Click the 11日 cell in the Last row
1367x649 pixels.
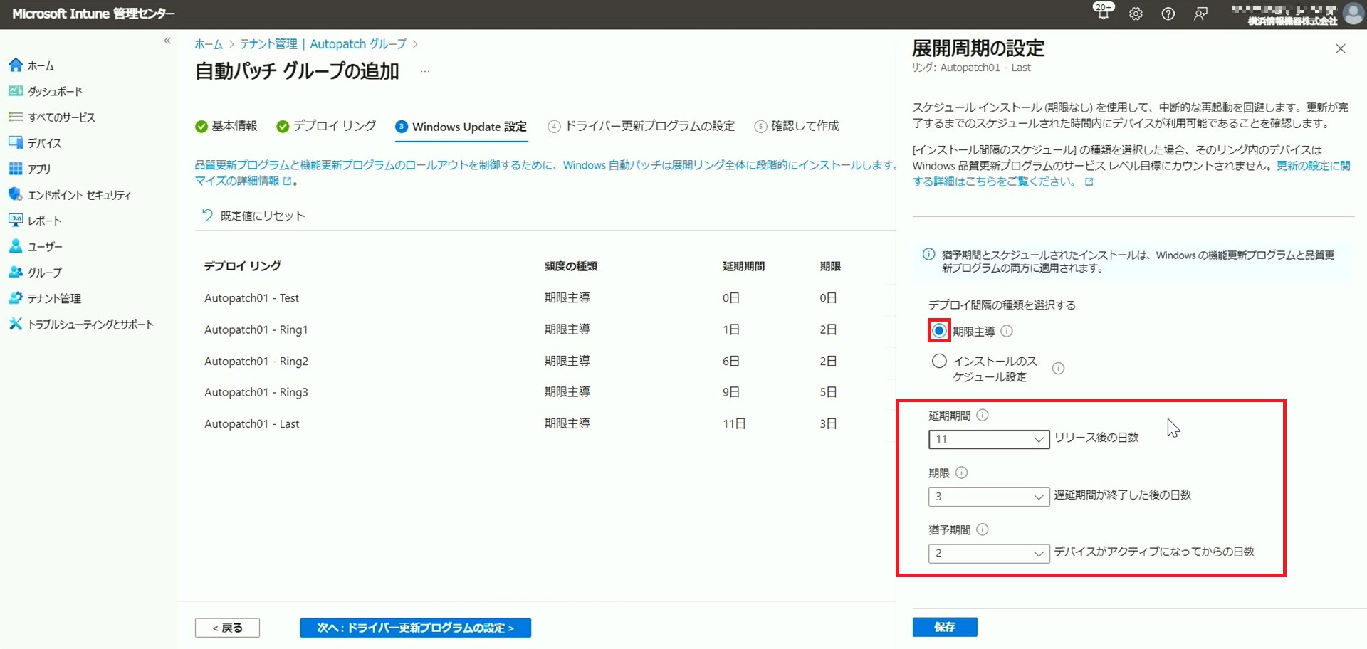[734, 423]
